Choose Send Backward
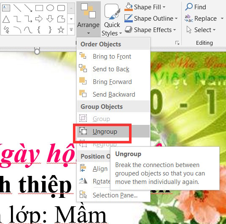This screenshot has width=226, height=224. coord(113,94)
